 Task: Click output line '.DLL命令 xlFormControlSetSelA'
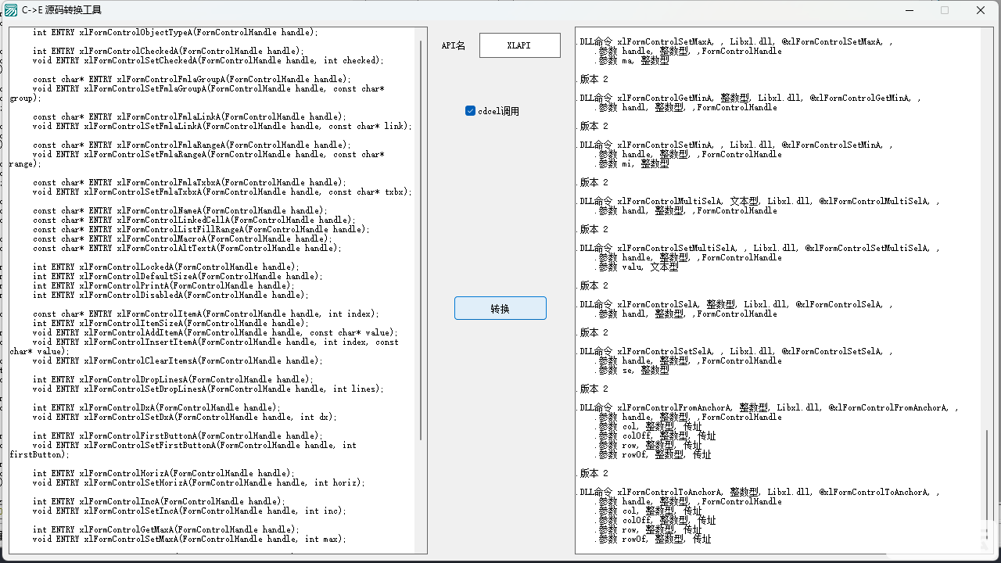[x=734, y=351]
